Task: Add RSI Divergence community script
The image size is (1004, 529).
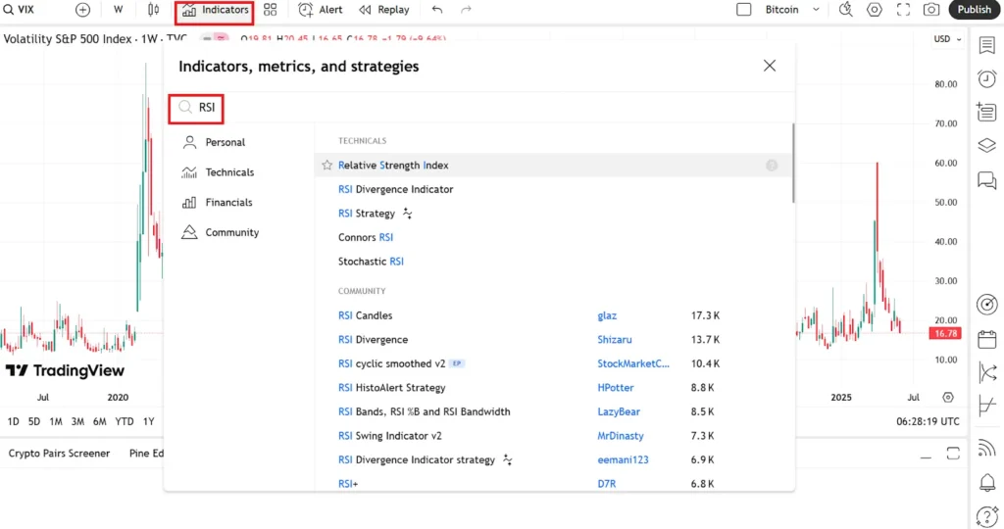Action: point(373,340)
